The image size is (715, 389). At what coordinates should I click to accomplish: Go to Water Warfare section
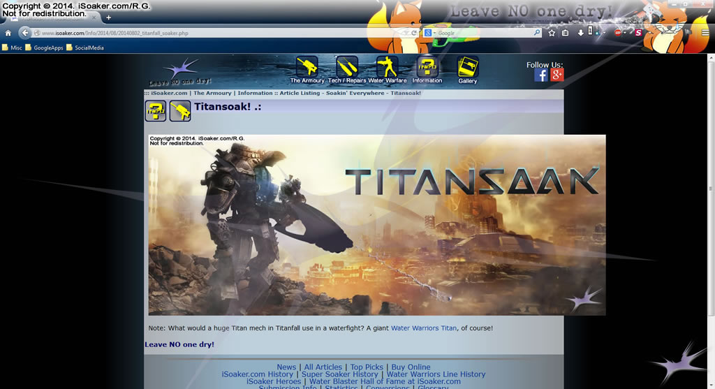(387, 66)
